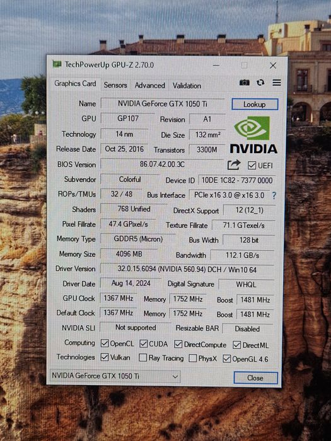This screenshot has height=441, width=331.
Task: Click the Bandwidth value 112.1 GB/s
Action: coord(242,255)
